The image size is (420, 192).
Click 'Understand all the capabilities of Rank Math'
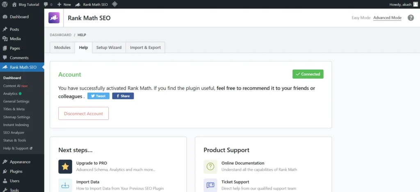259,170
